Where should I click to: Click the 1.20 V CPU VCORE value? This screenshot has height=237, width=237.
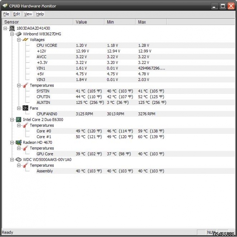[x=81, y=45]
